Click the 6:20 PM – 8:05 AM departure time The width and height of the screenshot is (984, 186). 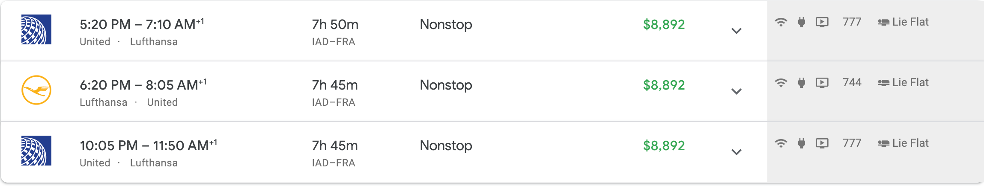point(139,85)
